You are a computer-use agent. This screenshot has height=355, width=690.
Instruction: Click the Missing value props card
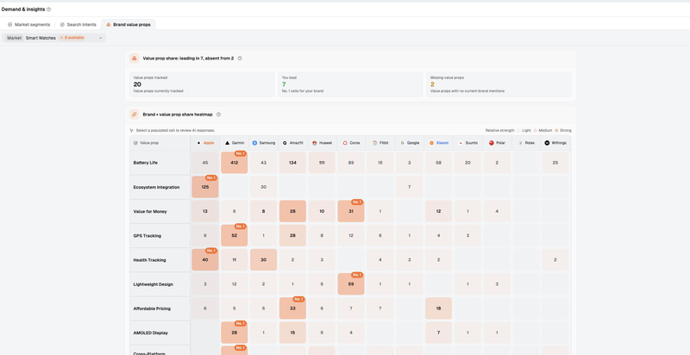pyautogui.click(x=499, y=84)
